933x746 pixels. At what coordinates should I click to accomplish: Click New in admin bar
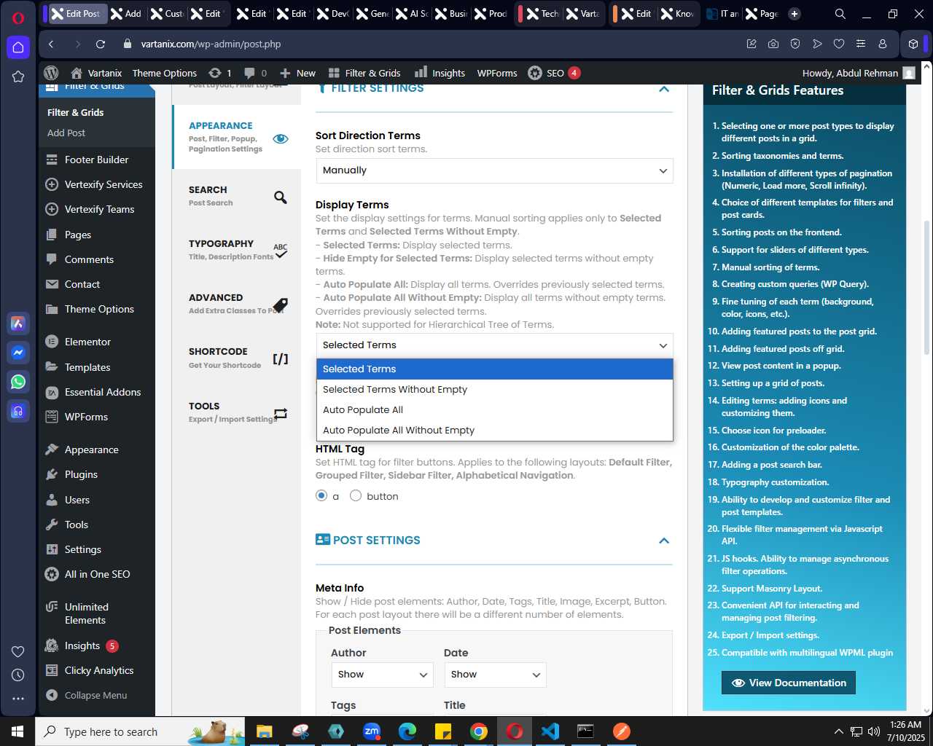tap(297, 73)
